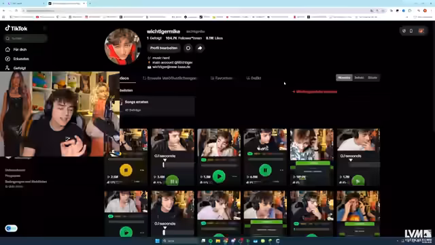Viewport: 435px width, 245px height.
Task: Click the TikTok search field
Action: (x=26, y=38)
